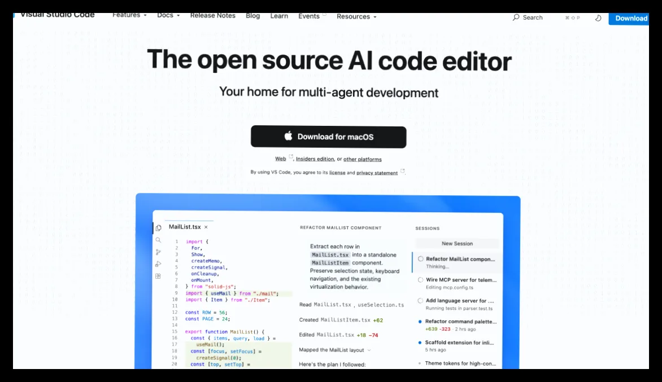Close the MailList.tsx tab
This screenshot has height=382, width=662.
(206, 227)
